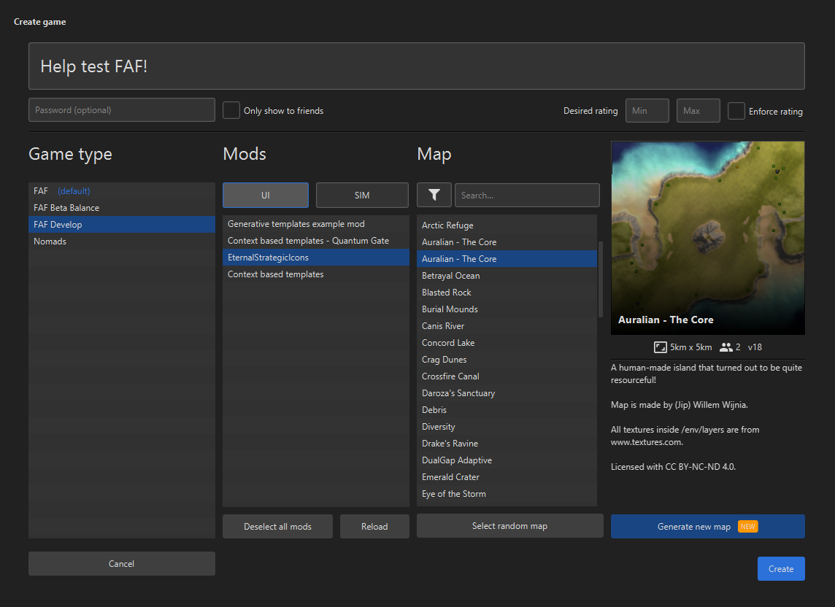
Task: Select Burial Mounds map
Action: point(507,309)
